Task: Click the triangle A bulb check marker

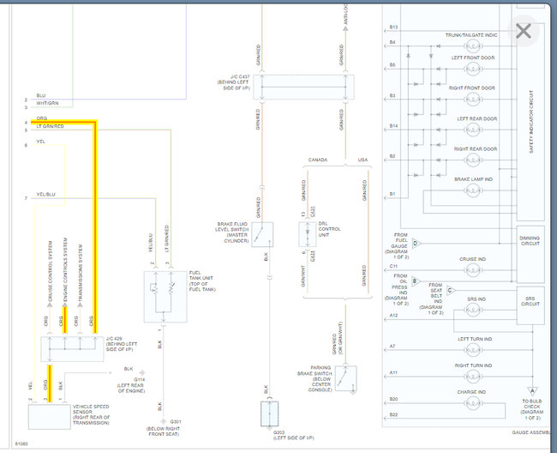Action: click(532, 390)
